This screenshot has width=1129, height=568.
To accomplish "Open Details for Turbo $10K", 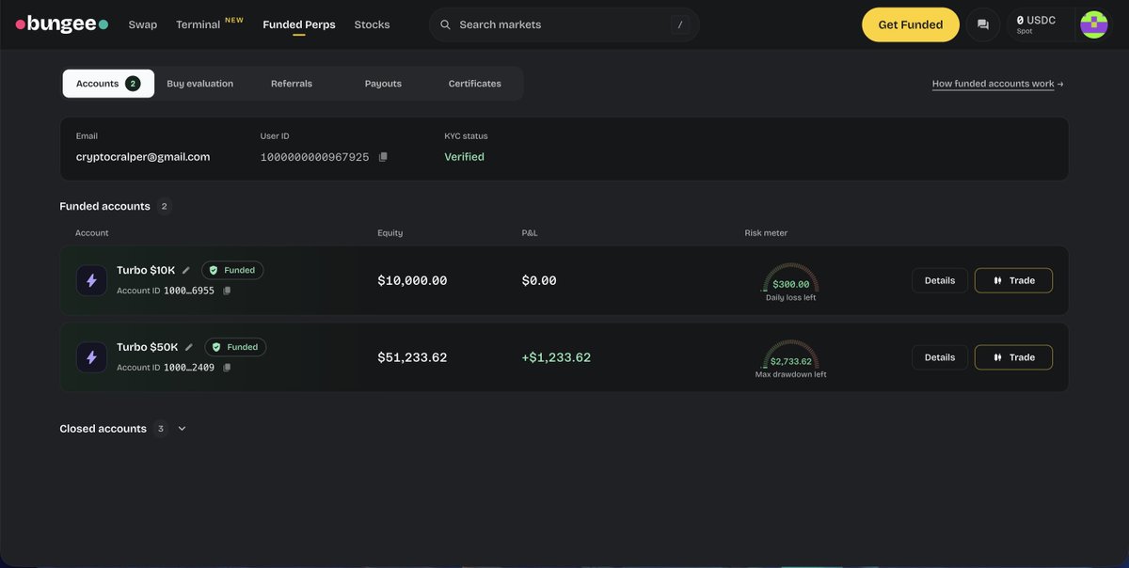I will (940, 280).
